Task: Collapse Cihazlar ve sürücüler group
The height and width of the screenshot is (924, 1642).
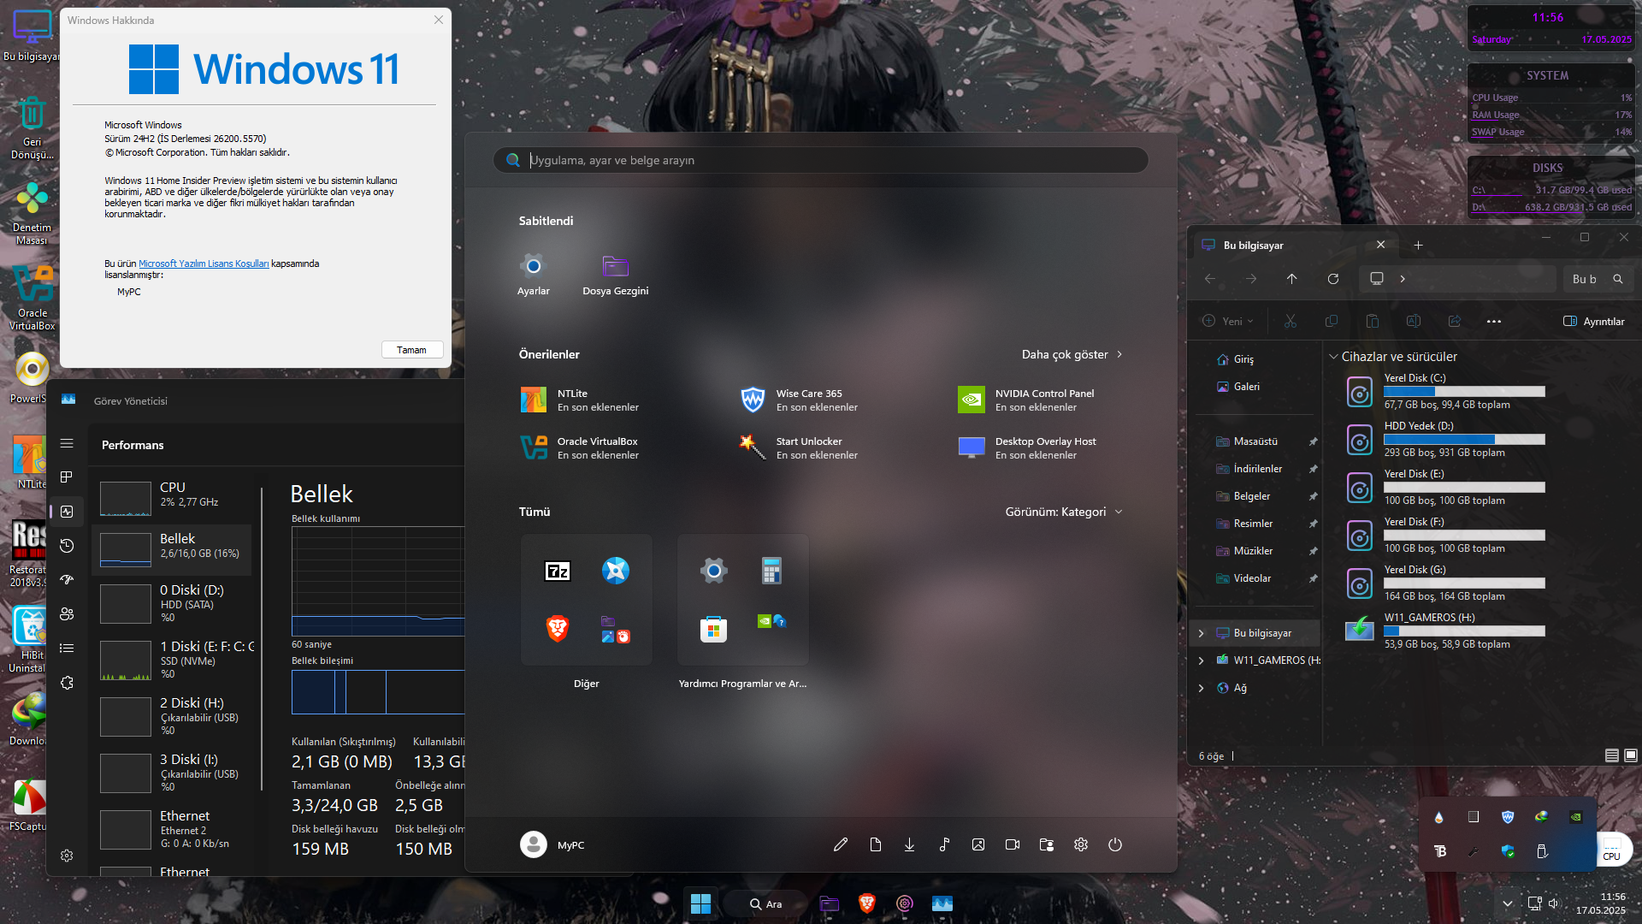Action: tap(1333, 357)
